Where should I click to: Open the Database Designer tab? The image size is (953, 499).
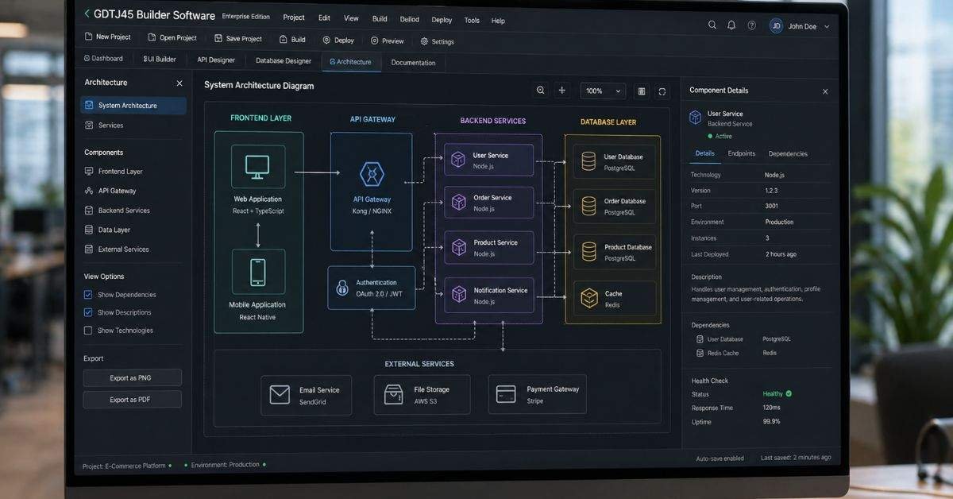tap(282, 59)
